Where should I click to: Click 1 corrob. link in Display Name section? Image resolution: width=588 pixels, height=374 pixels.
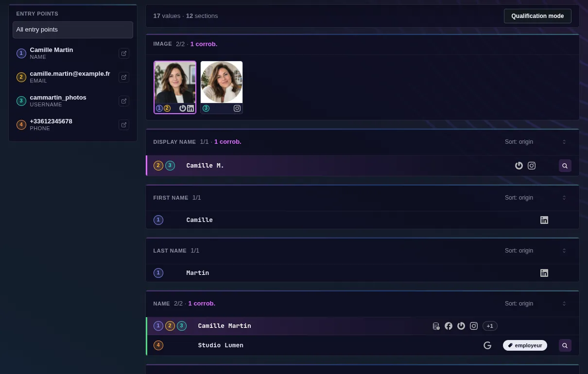coord(227,142)
